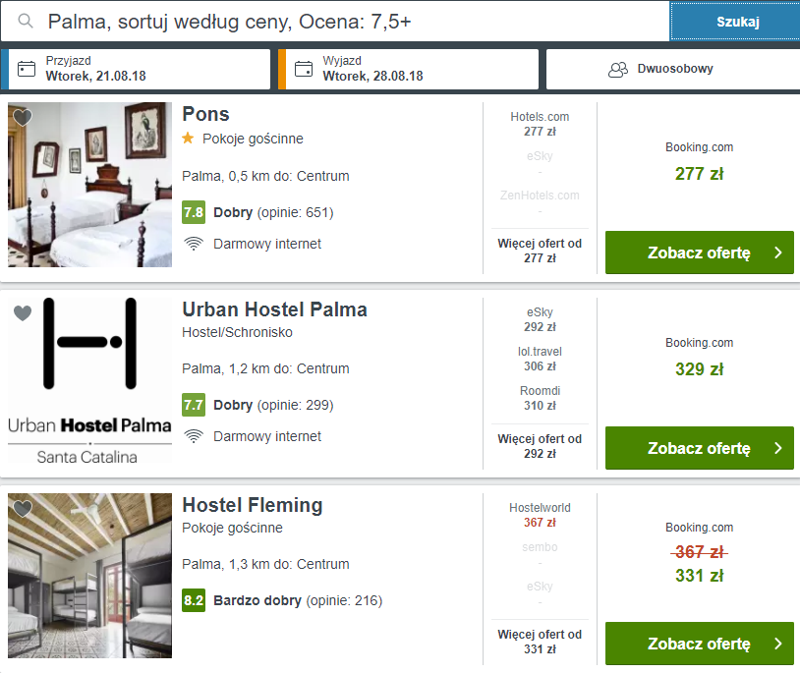The width and height of the screenshot is (800, 673).
Task: Click the check-out calendar icon
Action: click(x=304, y=69)
